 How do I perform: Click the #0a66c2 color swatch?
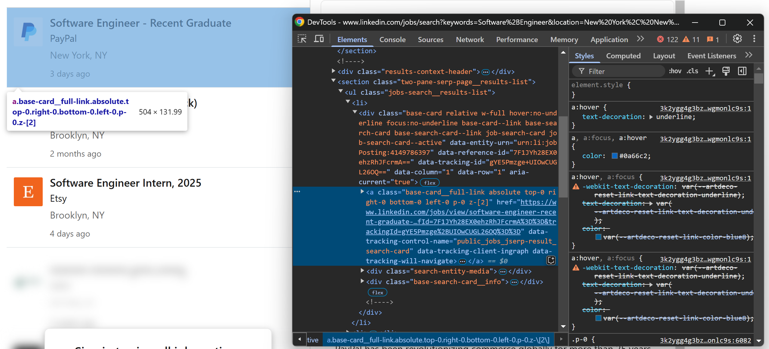(615, 156)
